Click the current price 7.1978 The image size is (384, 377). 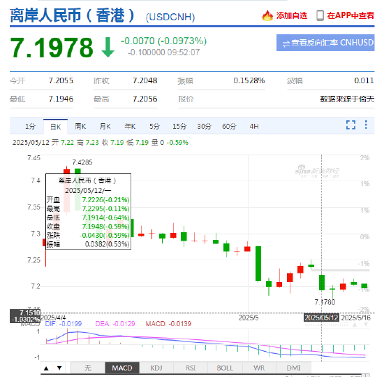(x=52, y=48)
